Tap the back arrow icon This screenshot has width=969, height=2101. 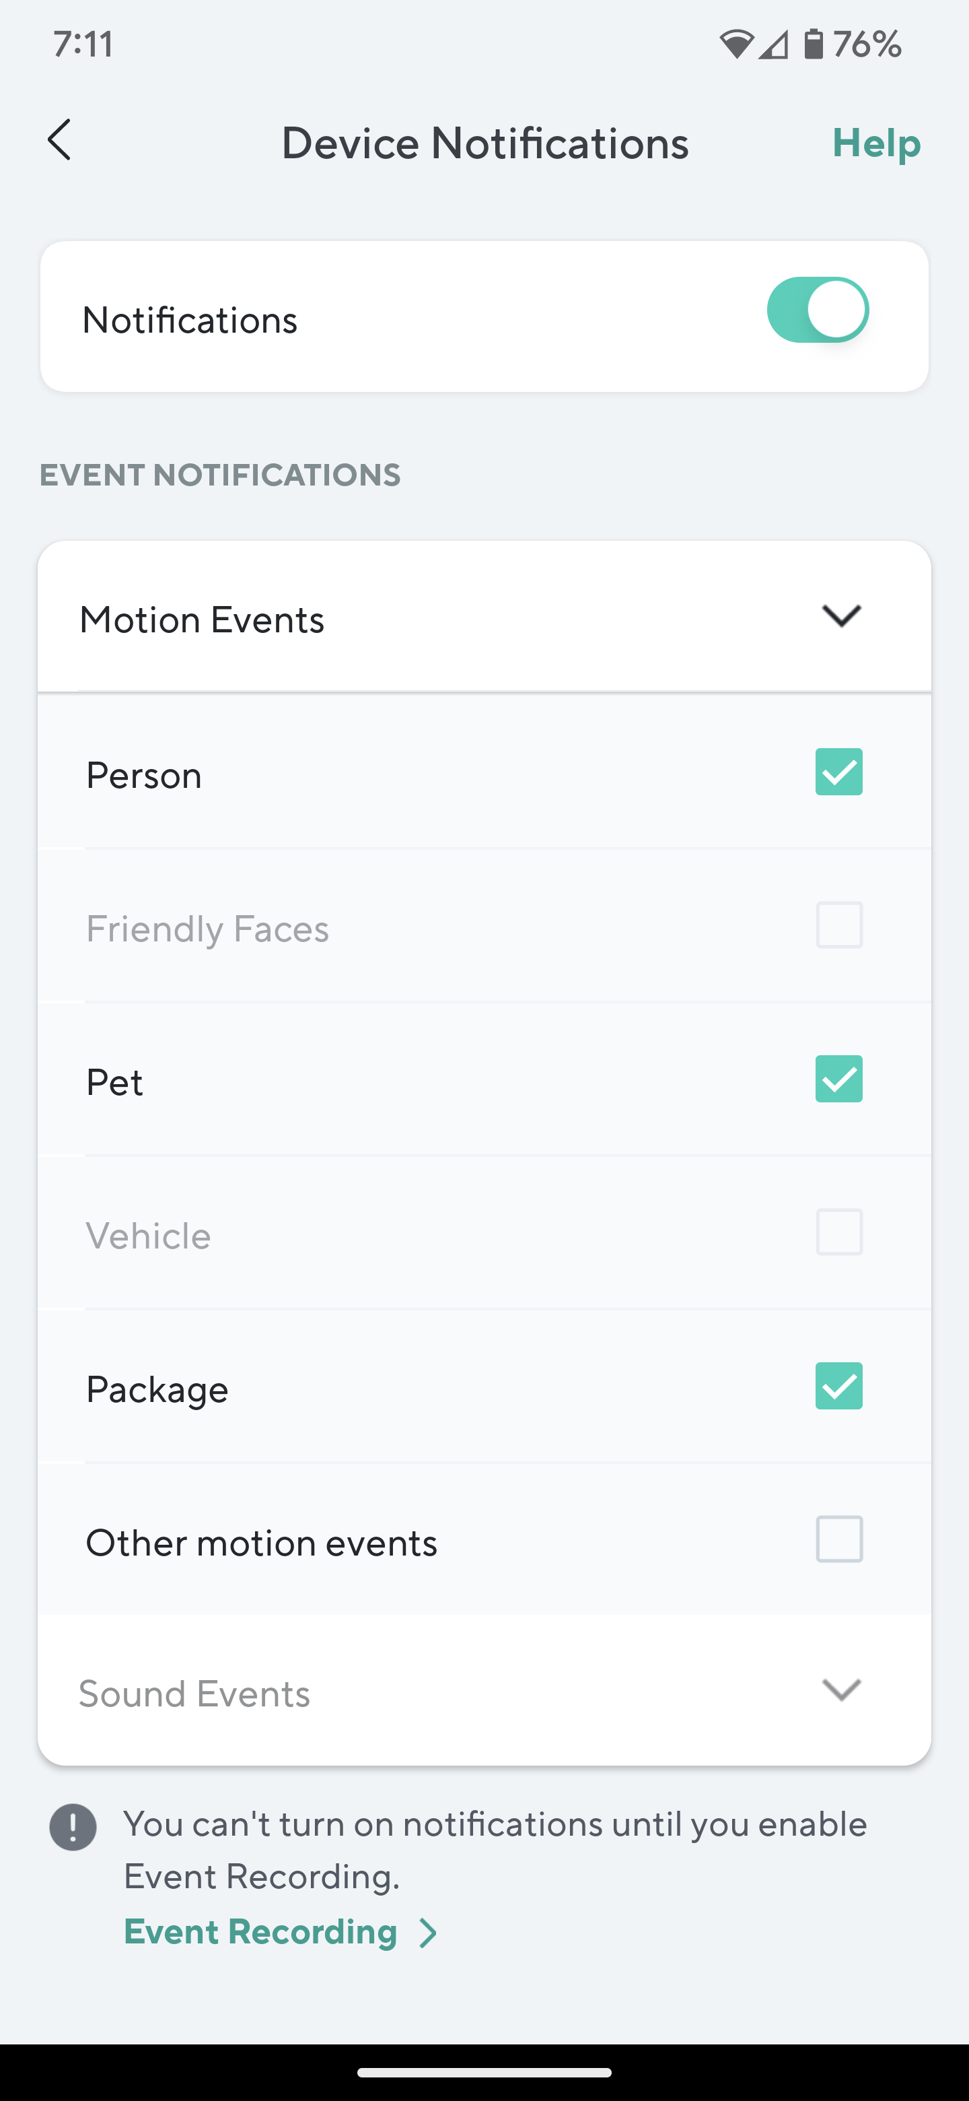coord(59,140)
